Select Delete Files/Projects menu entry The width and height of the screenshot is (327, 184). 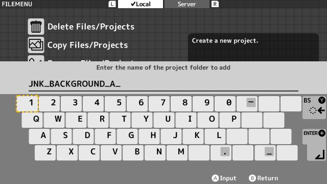[x=91, y=27]
